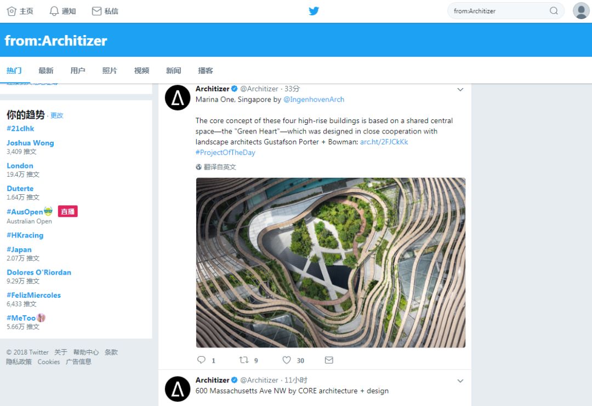Expand options chevron on Marina One tweet

460,90
